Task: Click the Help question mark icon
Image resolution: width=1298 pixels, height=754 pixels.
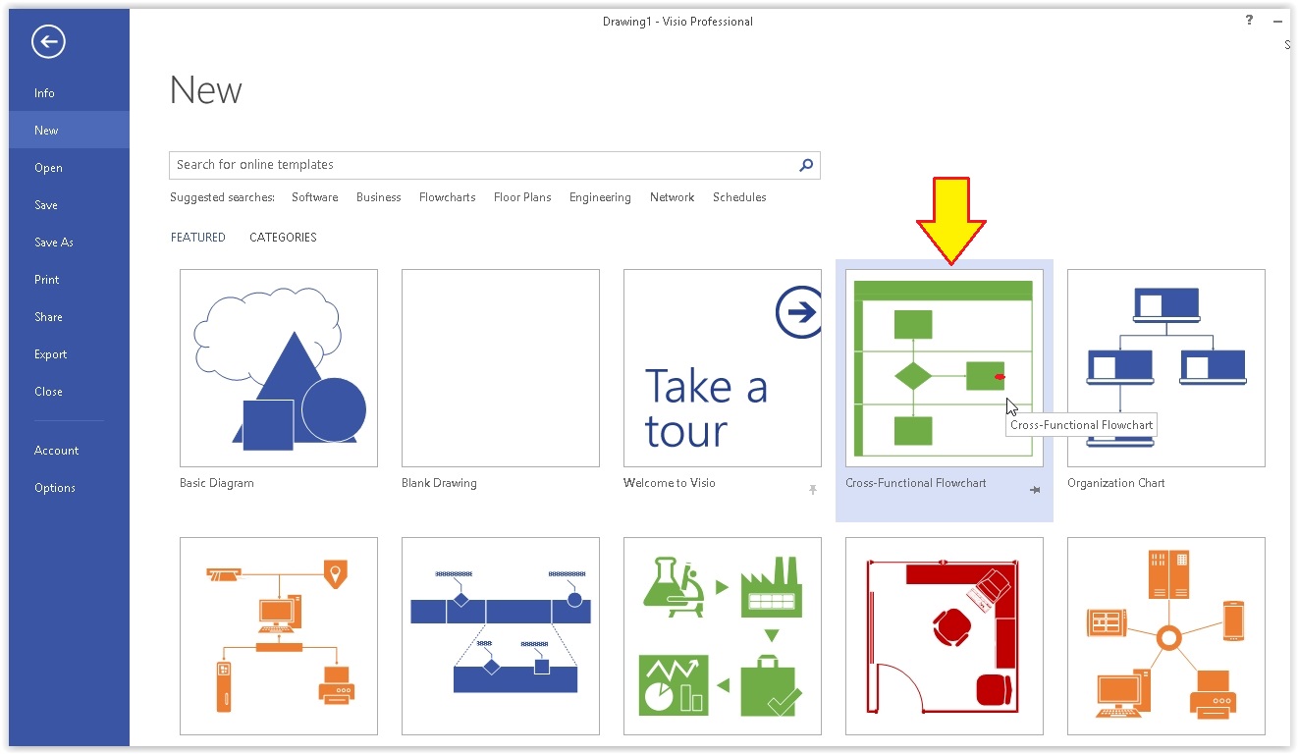Action: [x=1248, y=20]
